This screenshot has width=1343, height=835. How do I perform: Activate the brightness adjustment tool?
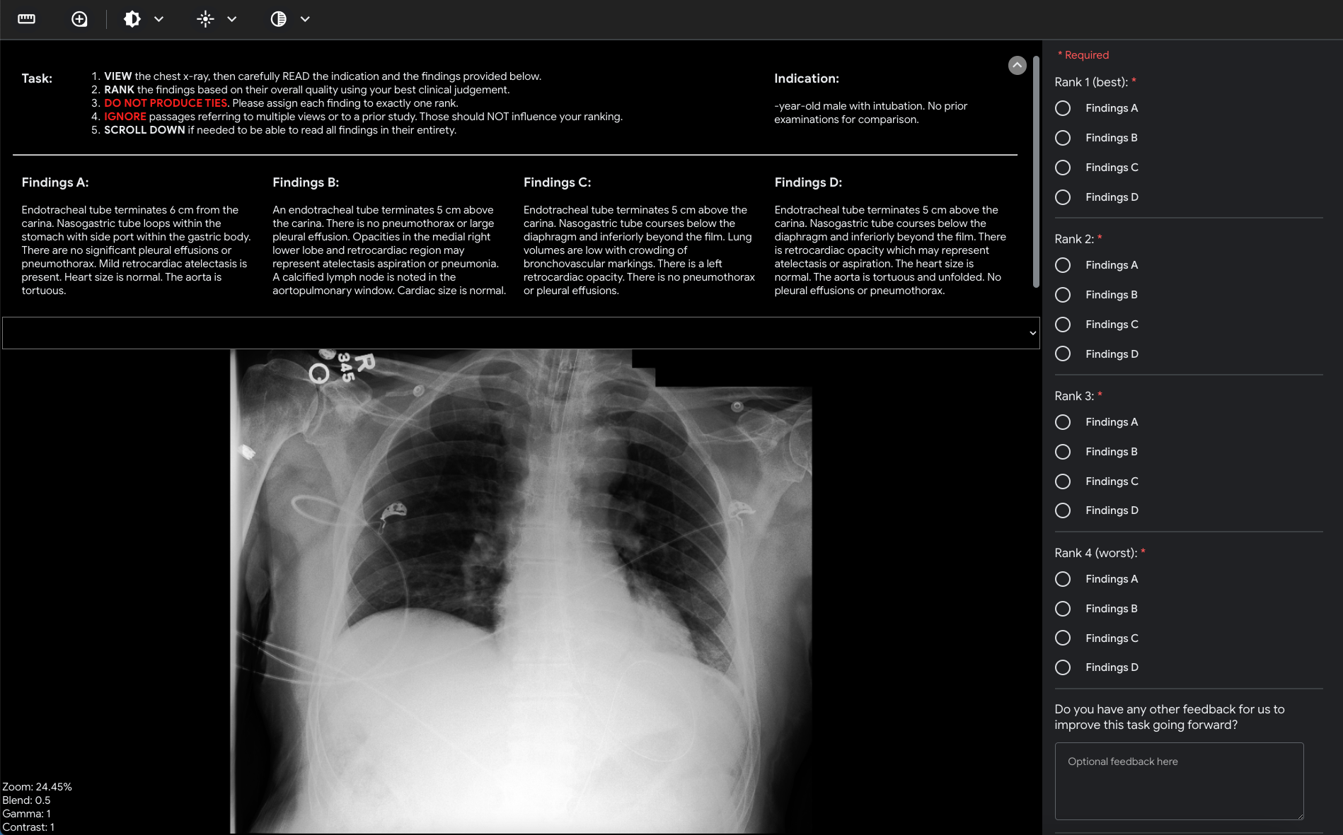click(204, 19)
